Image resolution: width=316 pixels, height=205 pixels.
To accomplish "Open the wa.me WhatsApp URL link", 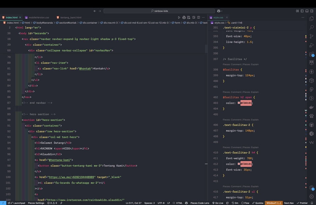I will click(x=71, y=177).
